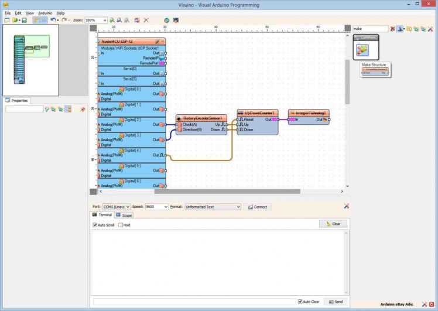Screen dimensions: 438x311
Task: Click the Upload to Arduino toolbar icon
Action: point(175,20)
